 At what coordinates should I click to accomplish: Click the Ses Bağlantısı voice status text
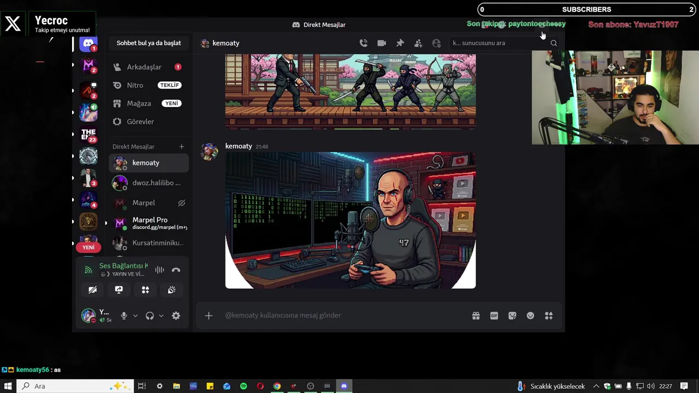point(123,266)
